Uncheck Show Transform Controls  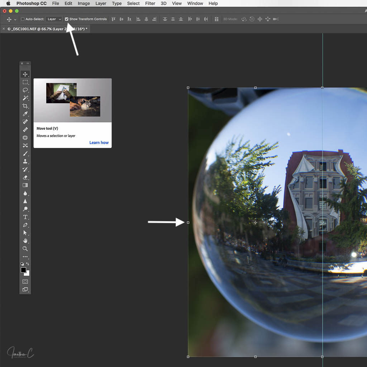[x=67, y=19]
